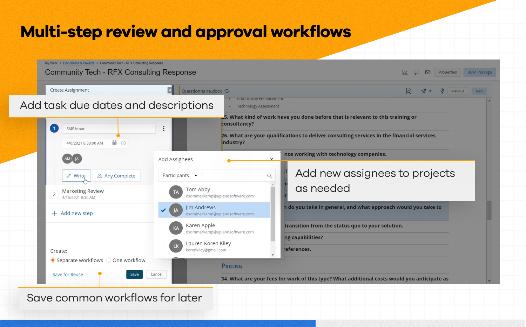This screenshot has width=526, height=327.
Task: Select the Separate workflows radio button
Action: [x=53, y=260]
